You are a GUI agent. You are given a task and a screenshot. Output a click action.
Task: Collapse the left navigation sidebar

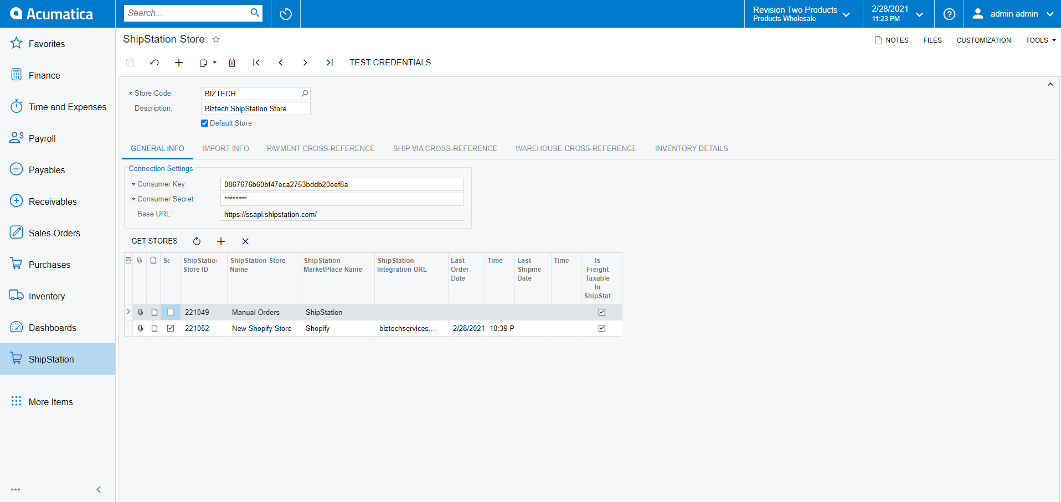pyautogui.click(x=99, y=489)
